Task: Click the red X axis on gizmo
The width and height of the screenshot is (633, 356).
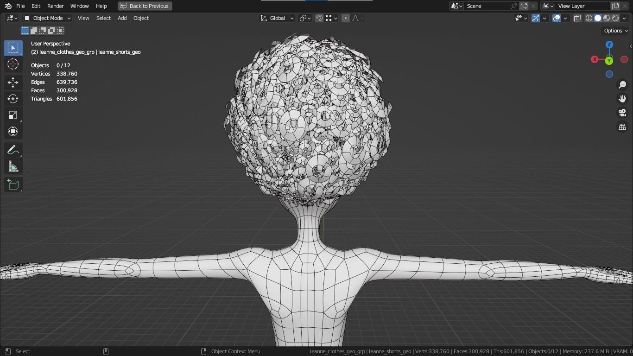Action: pos(595,59)
